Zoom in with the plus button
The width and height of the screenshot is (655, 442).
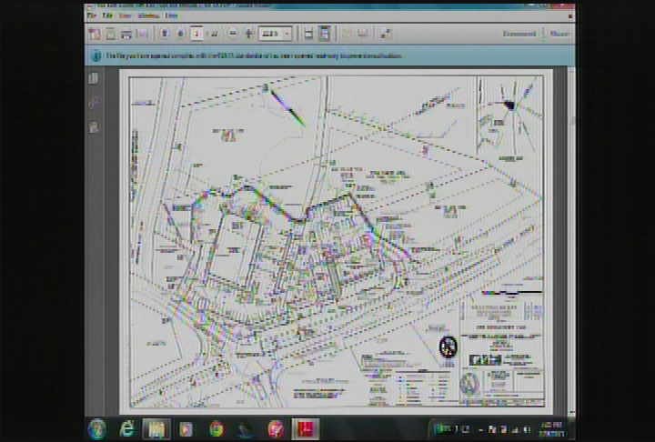tap(249, 34)
